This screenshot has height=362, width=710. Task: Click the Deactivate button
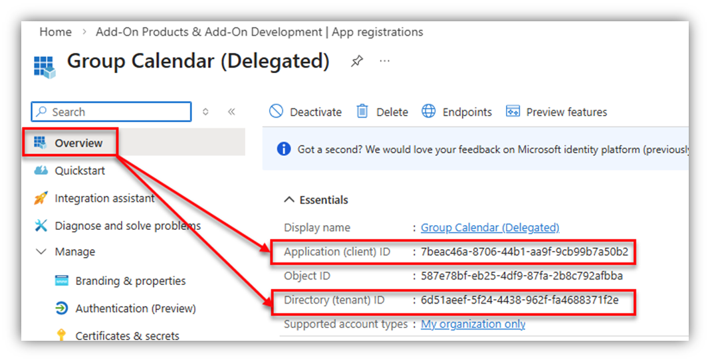click(305, 112)
